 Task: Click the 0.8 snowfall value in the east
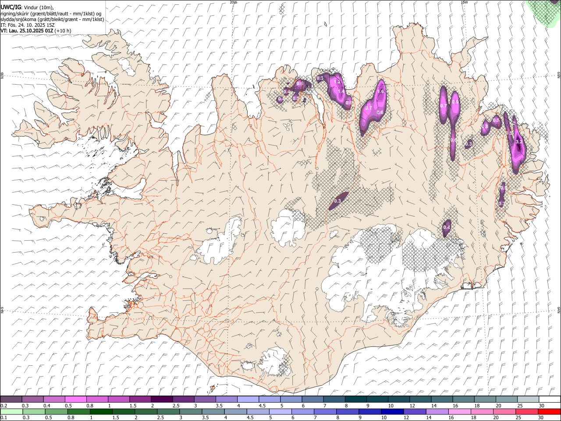coord(485,126)
